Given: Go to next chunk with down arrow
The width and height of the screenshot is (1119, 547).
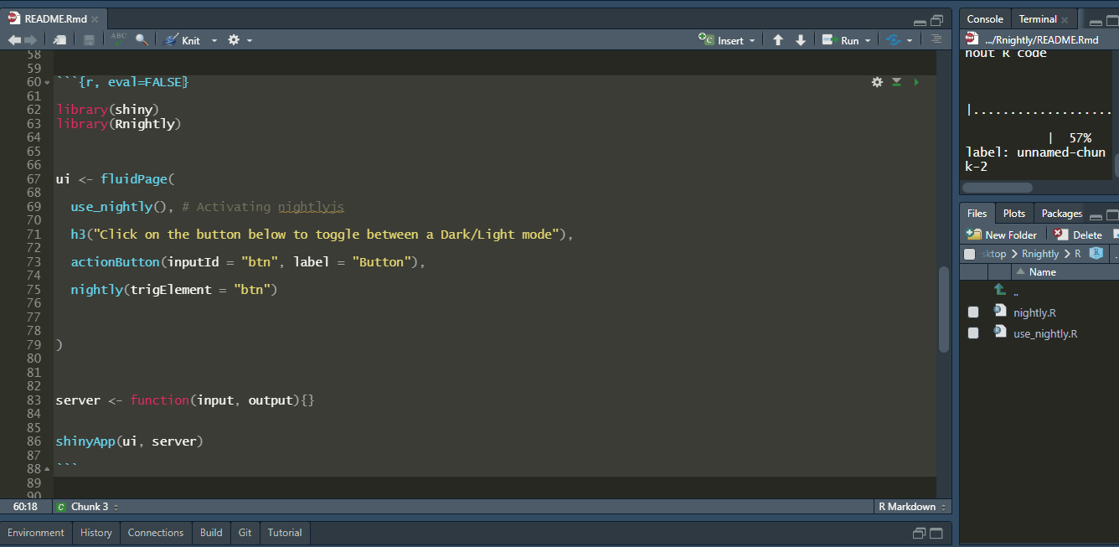Looking at the screenshot, I should (801, 40).
